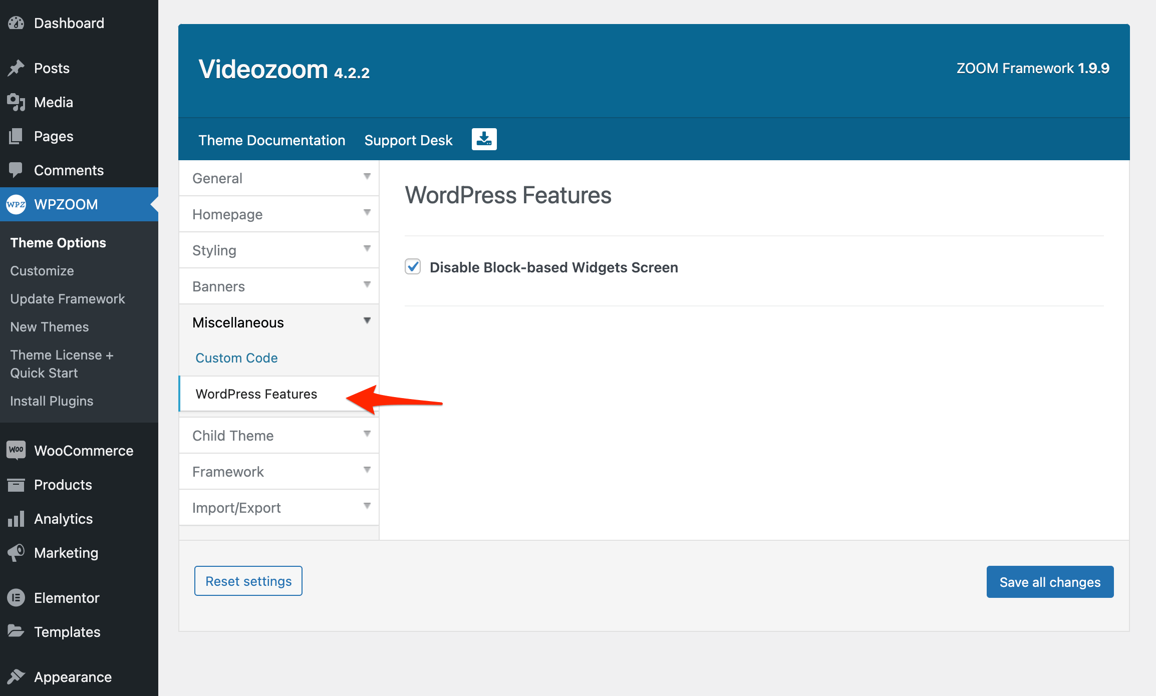The height and width of the screenshot is (696, 1156).
Task: Click the WPZOOM round logo icon
Action: click(x=16, y=204)
